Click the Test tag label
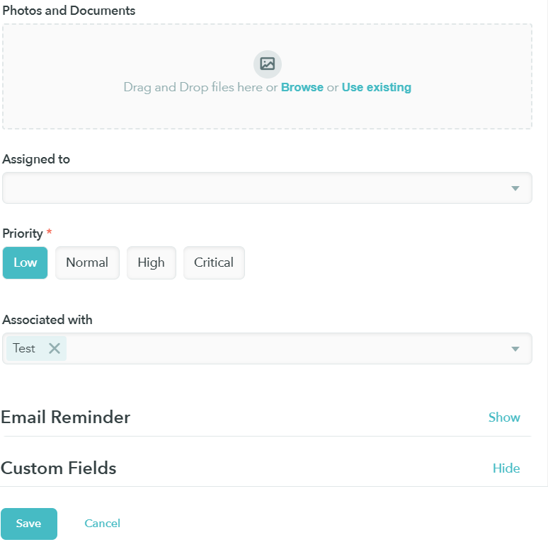Screen dimensions: 548x542 (24, 348)
